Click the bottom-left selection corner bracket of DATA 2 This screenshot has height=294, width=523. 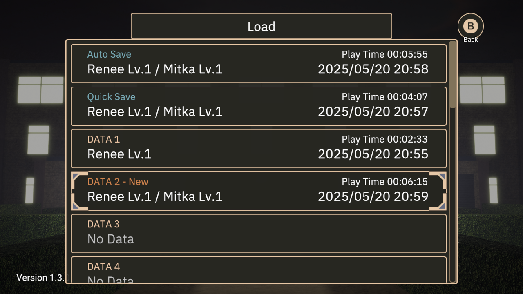(x=80, y=202)
